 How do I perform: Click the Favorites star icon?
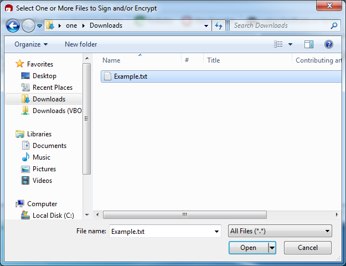point(19,64)
